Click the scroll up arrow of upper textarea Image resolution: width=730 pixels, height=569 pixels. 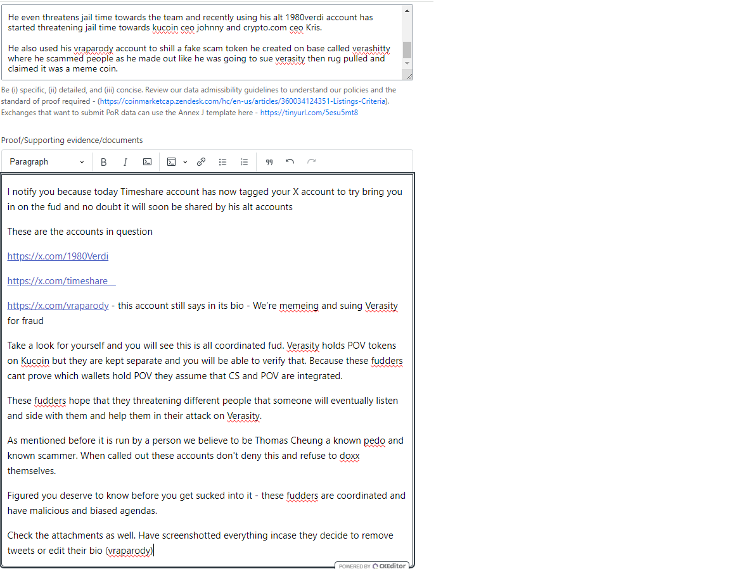coord(407,11)
